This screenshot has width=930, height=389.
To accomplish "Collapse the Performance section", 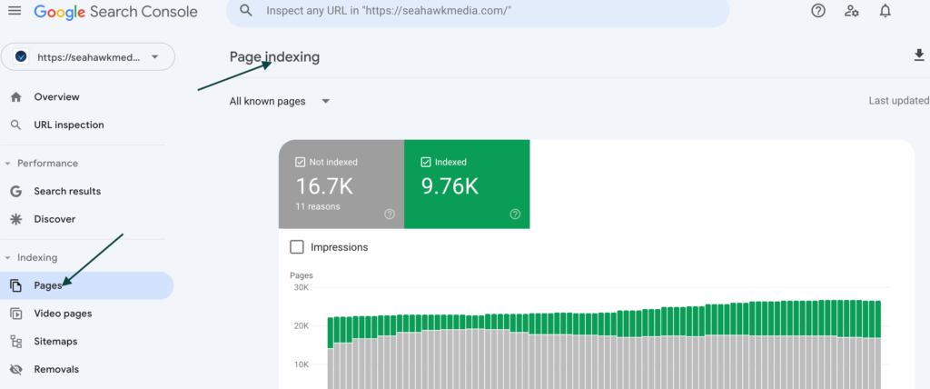I will pos(9,164).
